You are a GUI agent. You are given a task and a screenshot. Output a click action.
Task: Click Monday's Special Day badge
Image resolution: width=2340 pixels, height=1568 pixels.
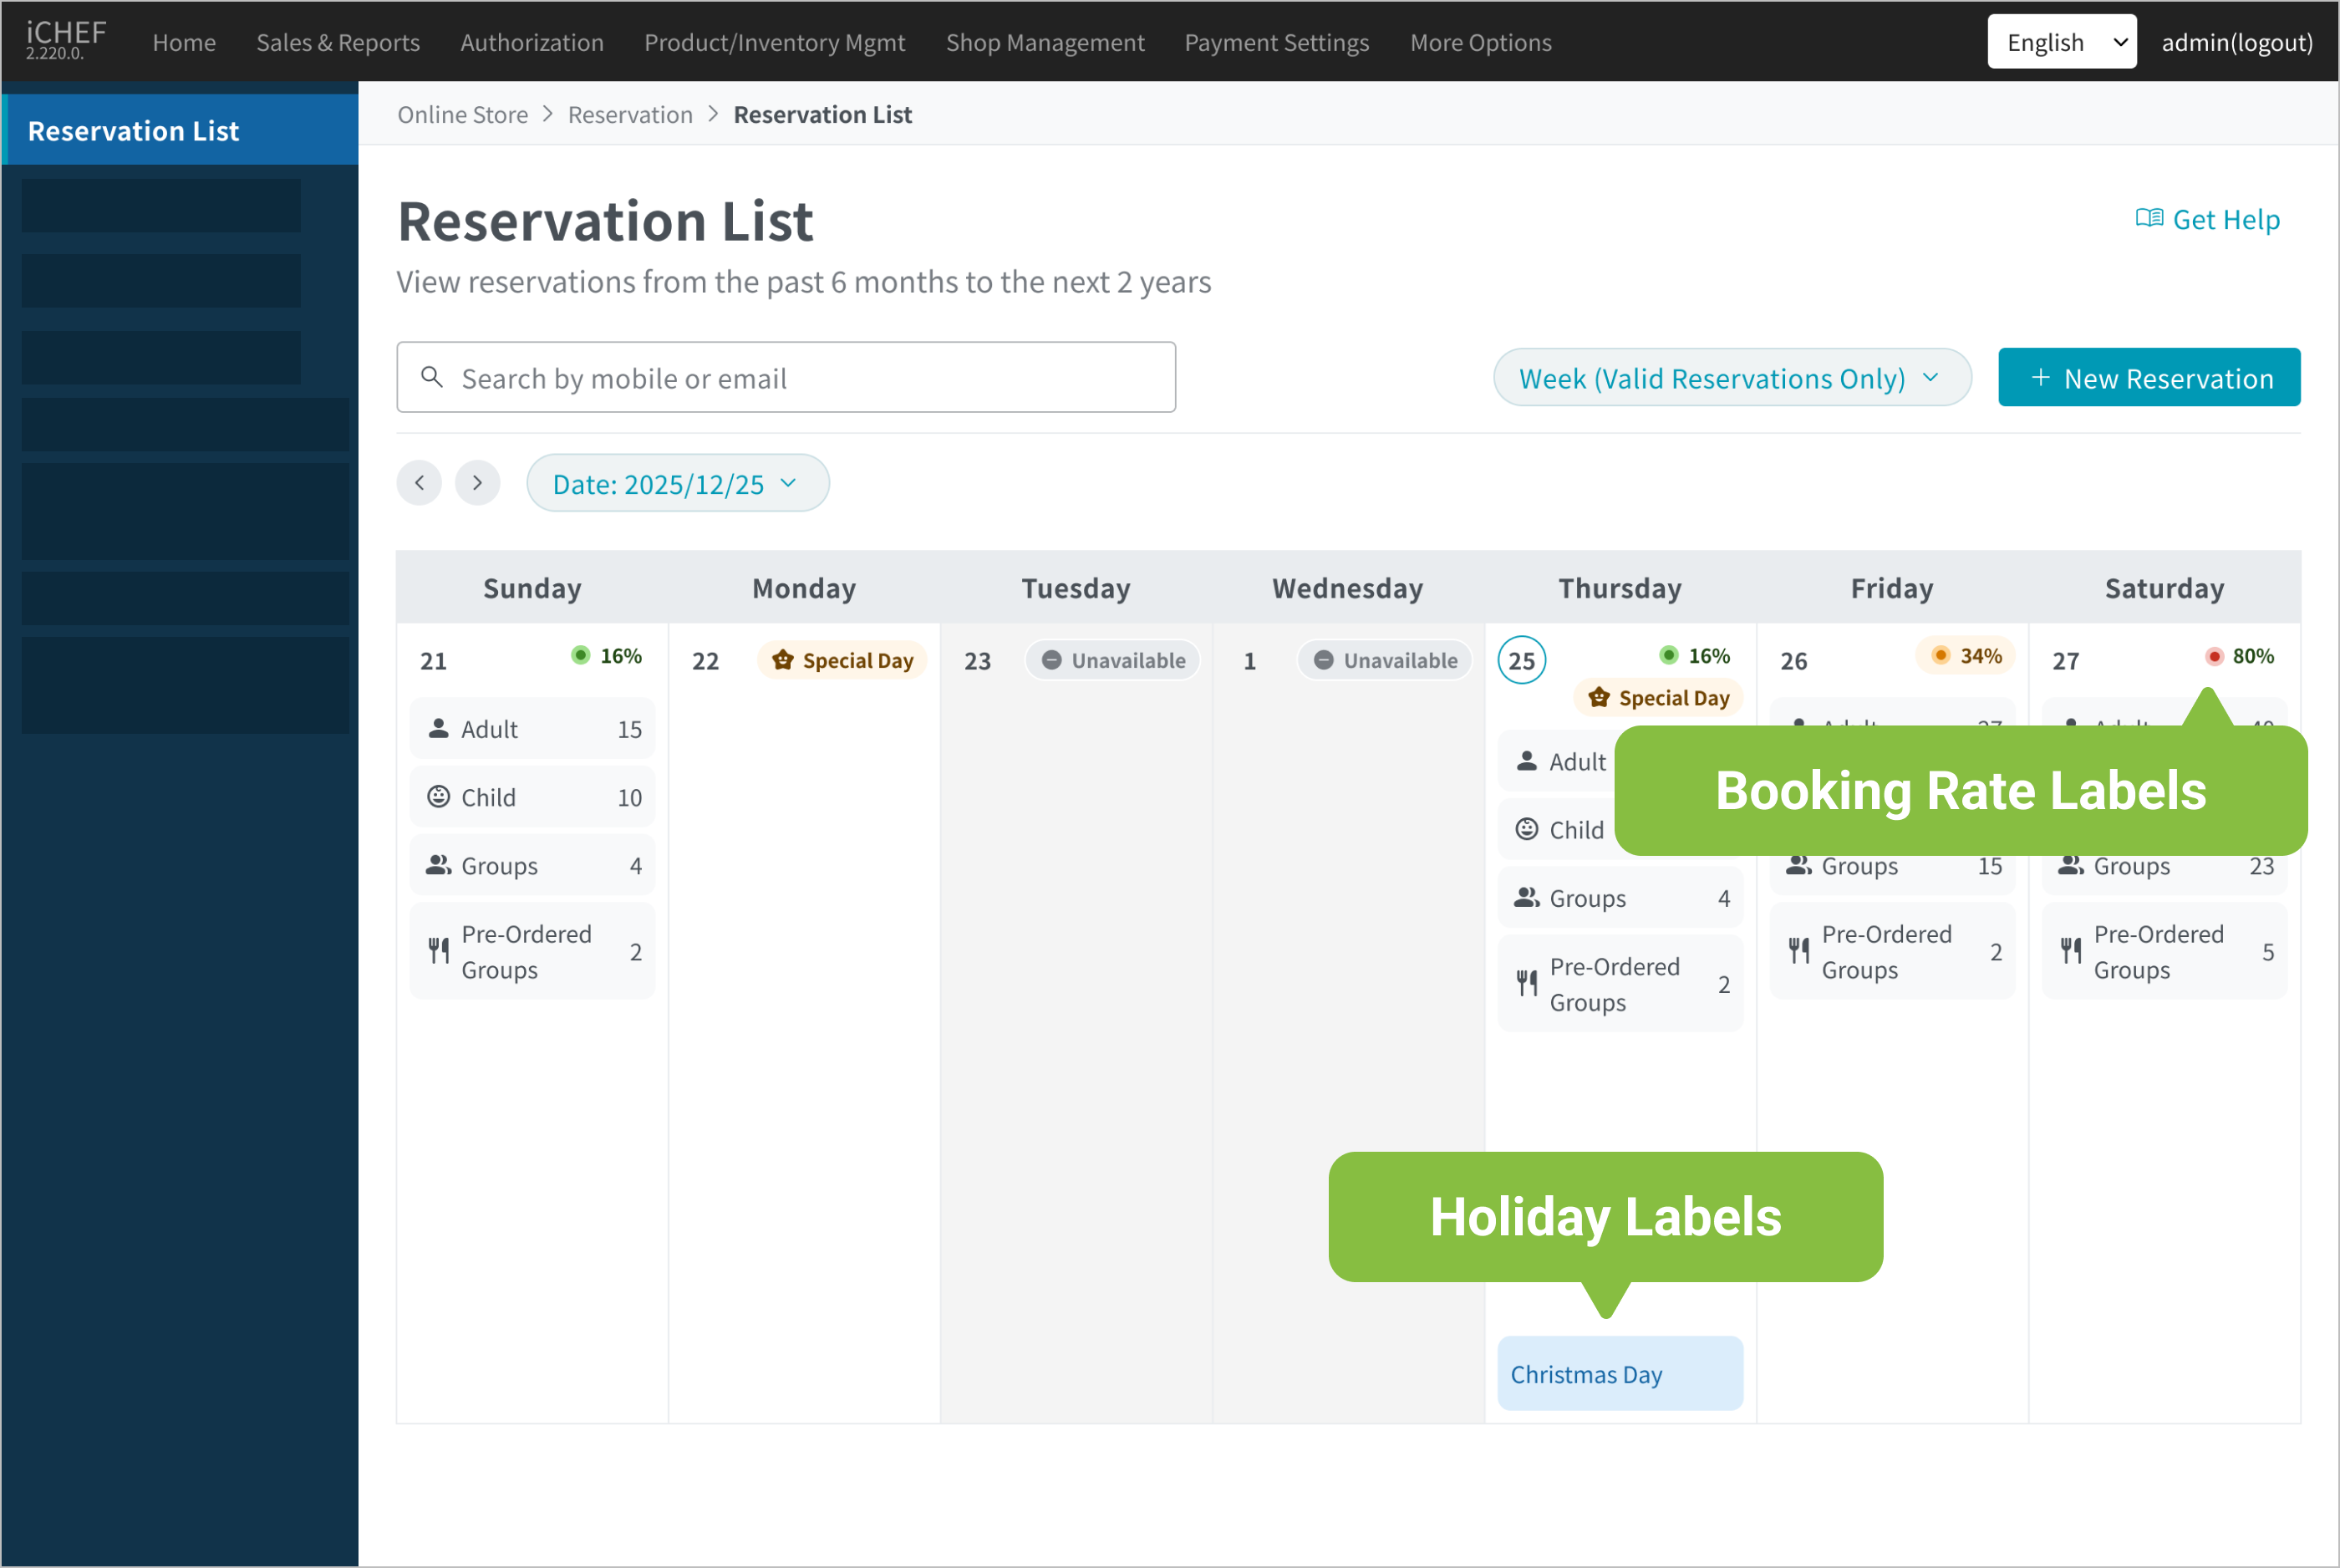pos(842,660)
